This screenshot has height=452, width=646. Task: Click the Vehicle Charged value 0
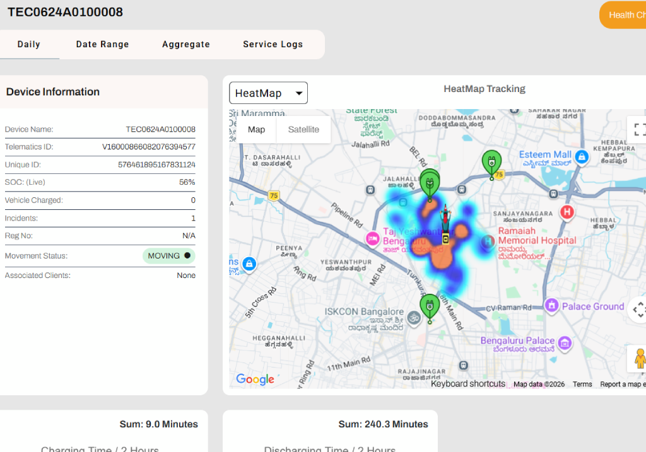[193, 200]
